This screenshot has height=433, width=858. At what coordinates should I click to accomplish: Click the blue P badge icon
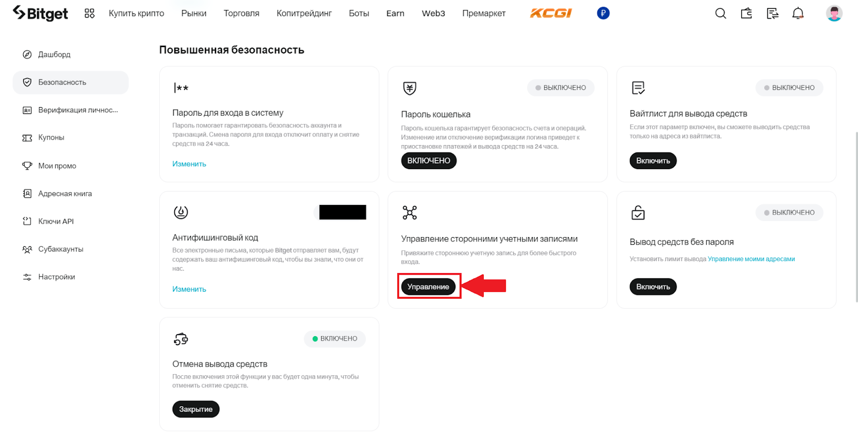pyautogui.click(x=603, y=13)
